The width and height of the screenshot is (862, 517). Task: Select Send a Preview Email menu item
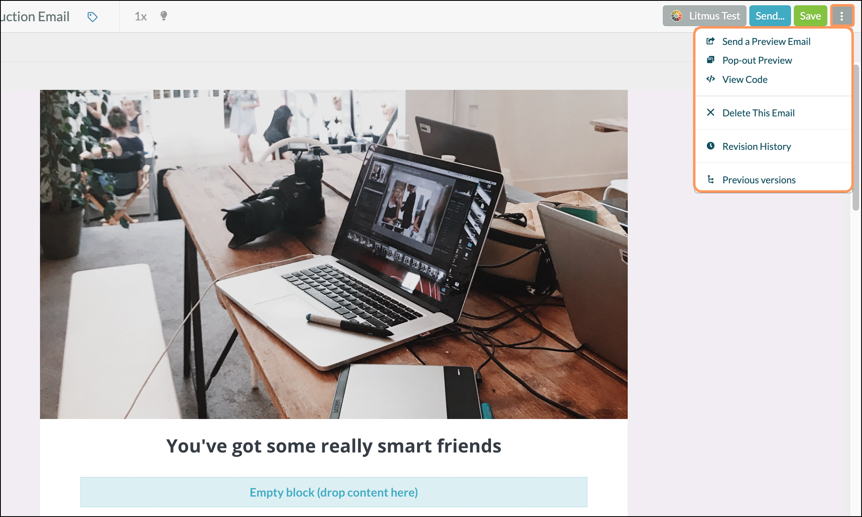click(773, 41)
